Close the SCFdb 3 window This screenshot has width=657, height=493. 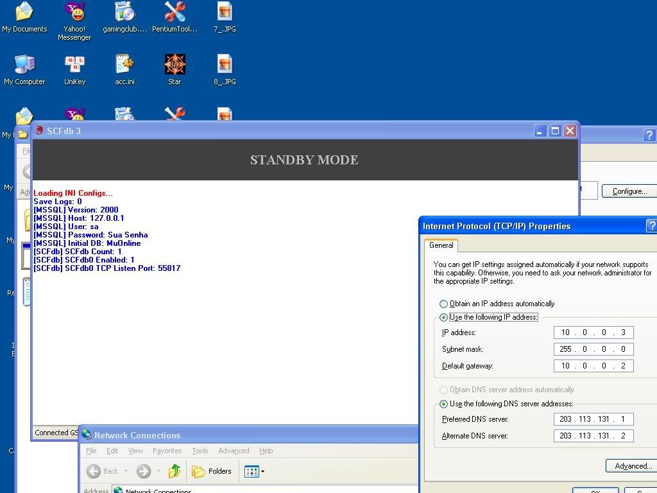pos(570,131)
